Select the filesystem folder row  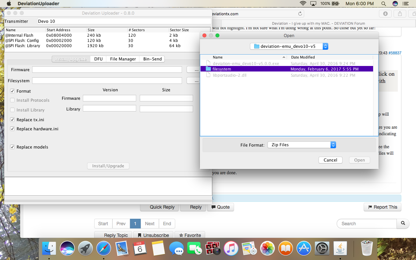(x=287, y=69)
